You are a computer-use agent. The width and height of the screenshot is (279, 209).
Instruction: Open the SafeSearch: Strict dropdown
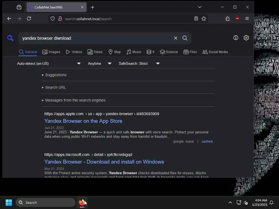pyautogui.click(x=139, y=63)
